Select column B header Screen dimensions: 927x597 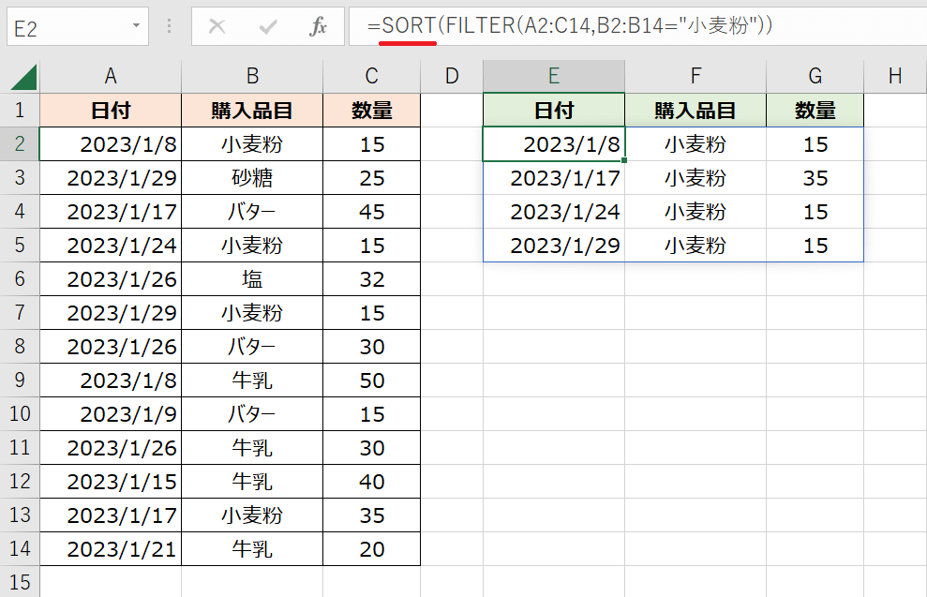click(x=252, y=77)
